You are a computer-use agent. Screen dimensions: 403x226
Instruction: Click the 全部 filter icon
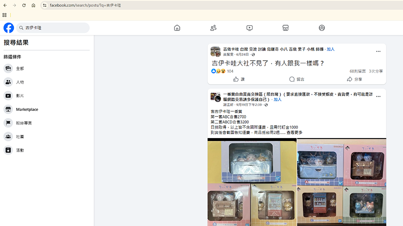(8, 68)
